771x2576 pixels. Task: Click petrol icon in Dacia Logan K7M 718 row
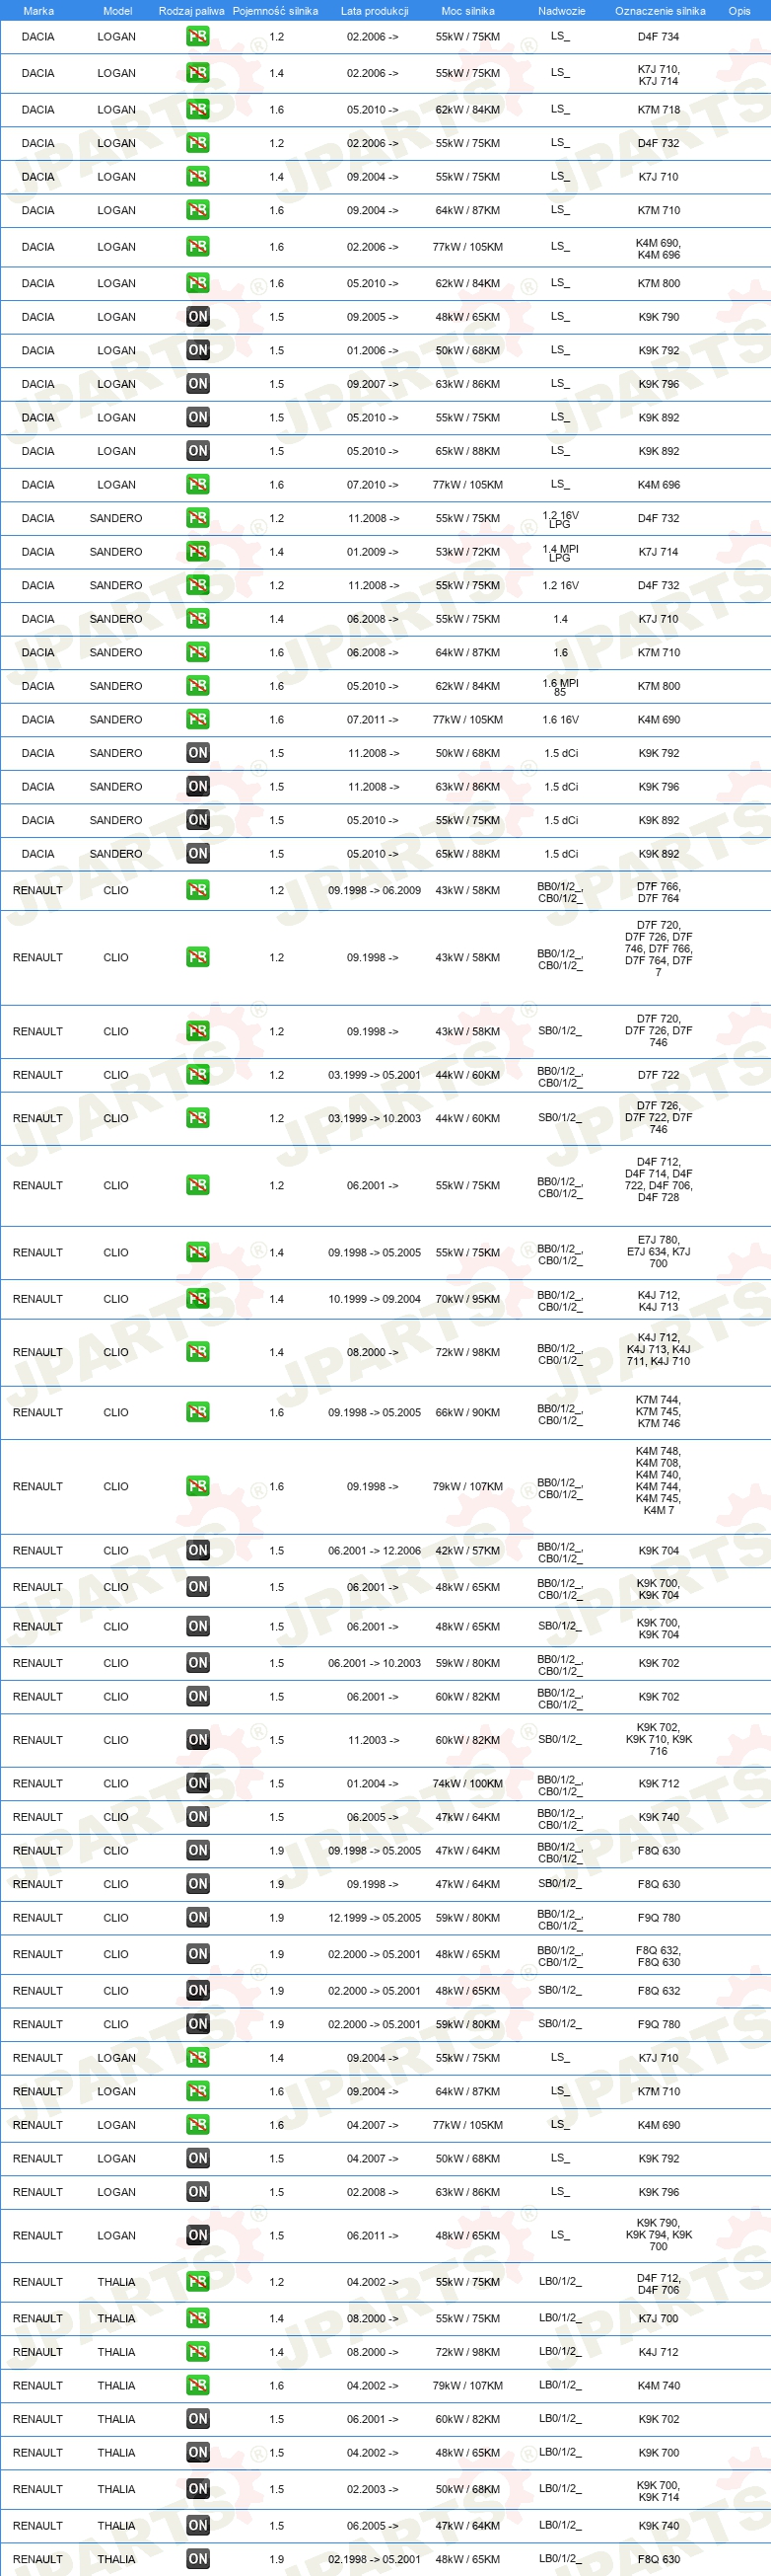click(198, 110)
